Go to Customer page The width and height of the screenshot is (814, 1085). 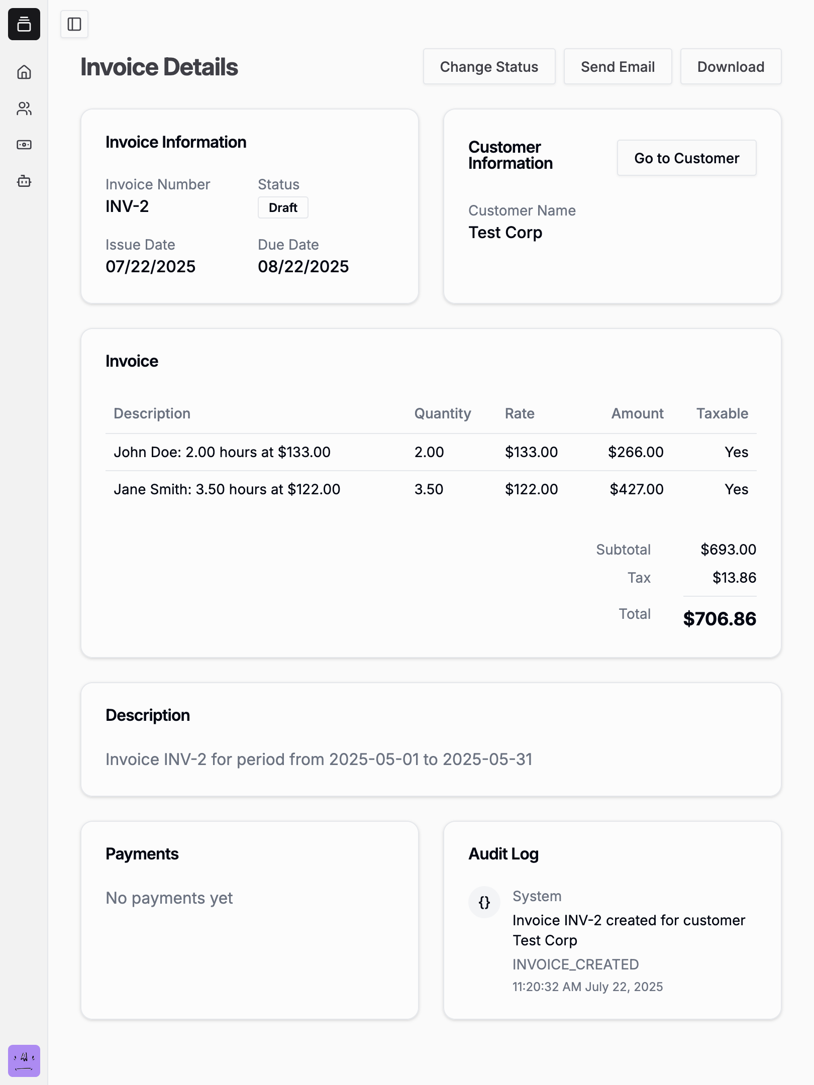pyautogui.click(x=686, y=158)
